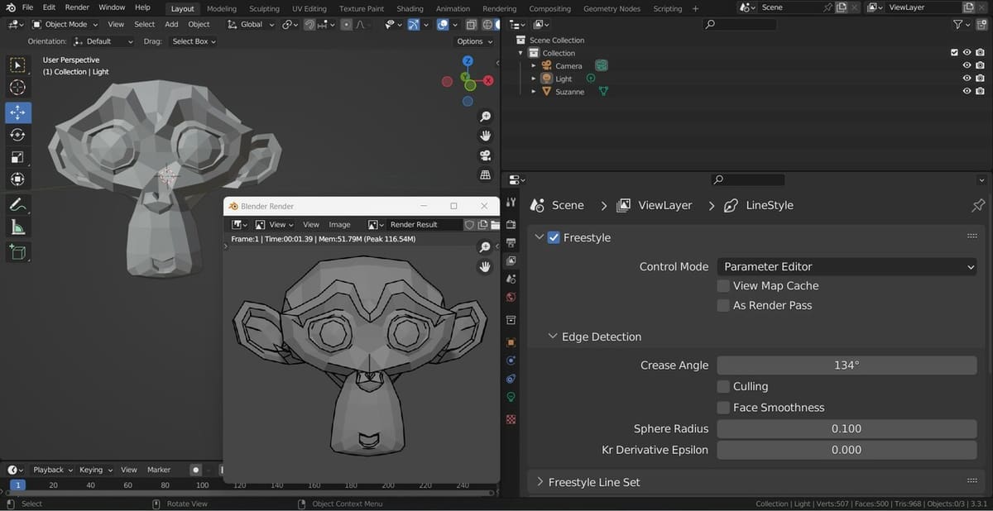Image resolution: width=993 pixels, height=511 pixels.
Task: Click the Kr Derivative Epsilon 0.000 field
Action: pyautogui.click(x=847, y=450)
